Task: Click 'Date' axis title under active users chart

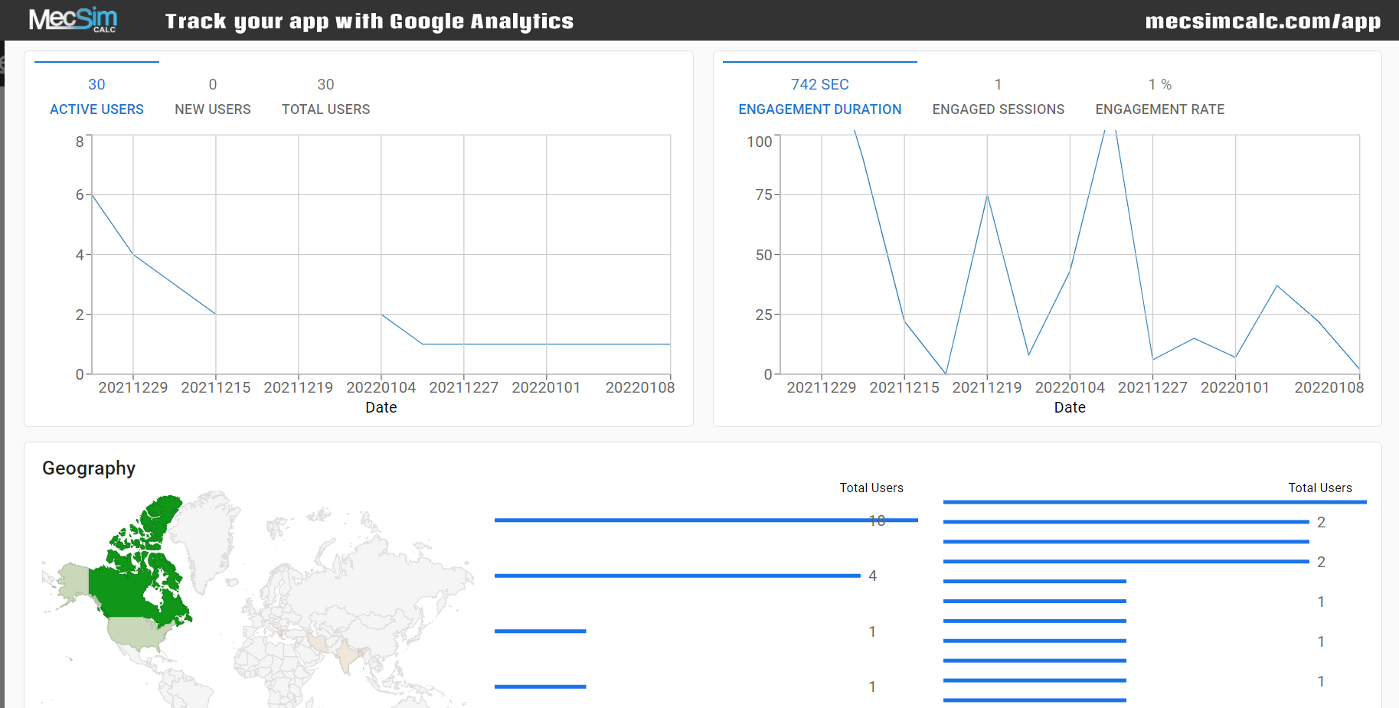Action: (381, 408)
